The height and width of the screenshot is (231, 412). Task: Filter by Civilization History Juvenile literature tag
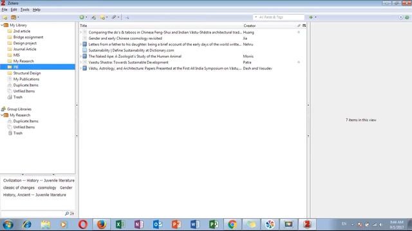39,180
